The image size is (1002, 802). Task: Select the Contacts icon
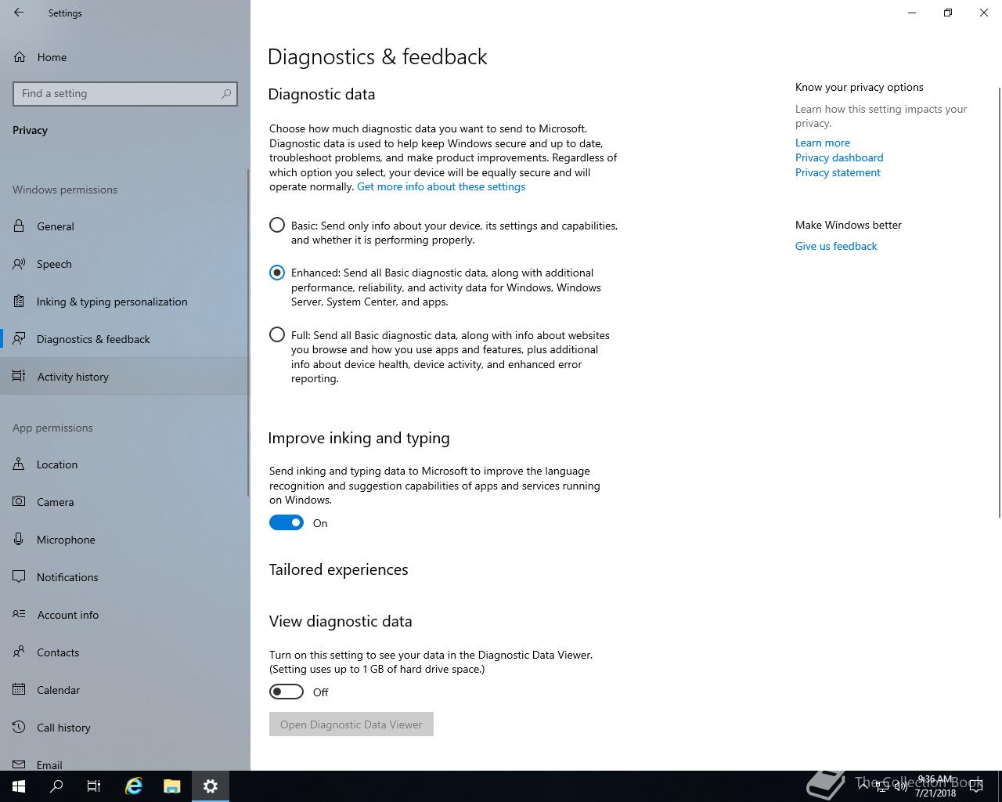pyautogui.click(x=20, y=652)
